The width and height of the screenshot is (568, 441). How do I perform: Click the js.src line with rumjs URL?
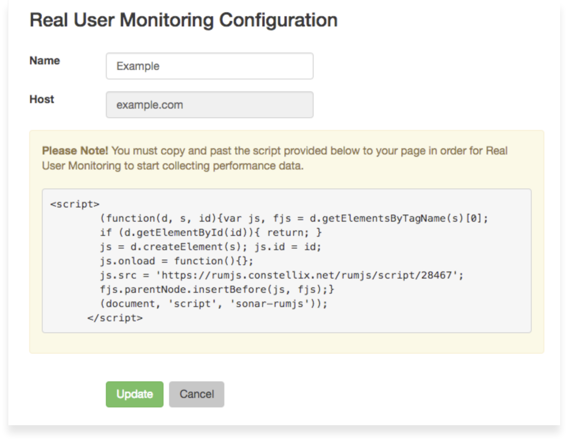(282, 275)
